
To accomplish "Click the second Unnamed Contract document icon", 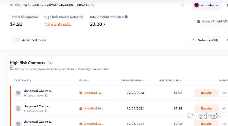I will (18, 108).
